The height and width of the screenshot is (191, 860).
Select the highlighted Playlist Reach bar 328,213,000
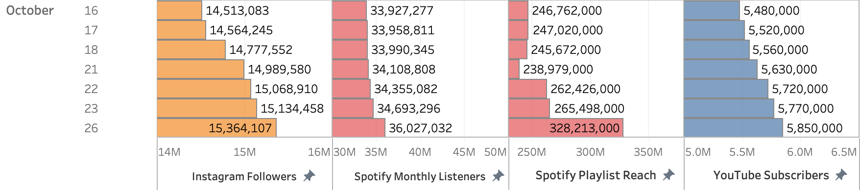pyautogui.click(x=566, y=128)
